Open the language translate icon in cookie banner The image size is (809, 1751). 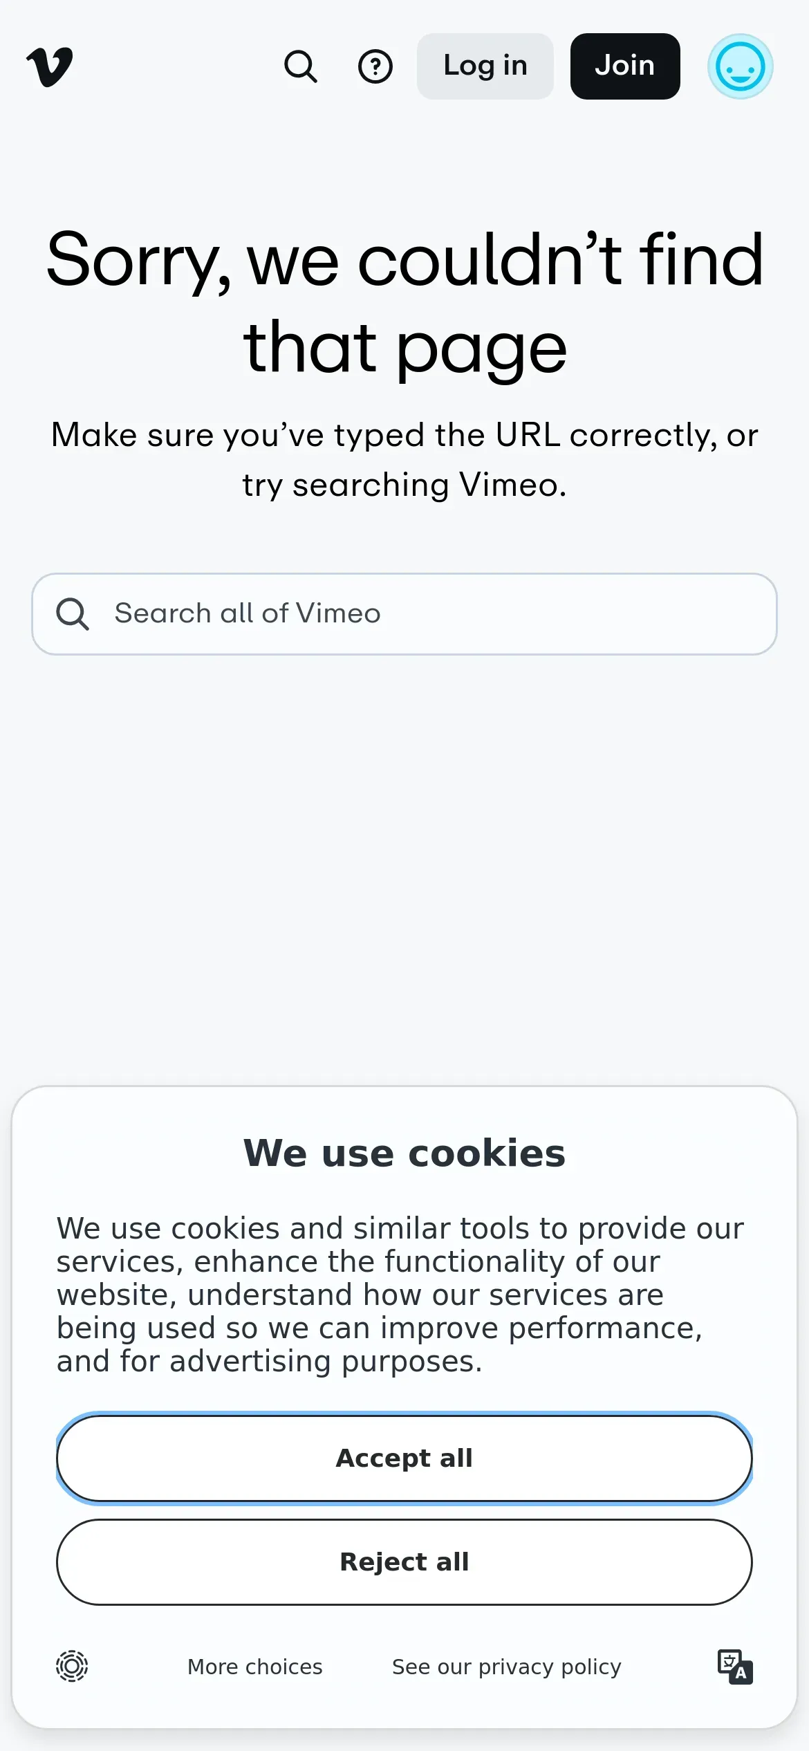click(735, 1667)
